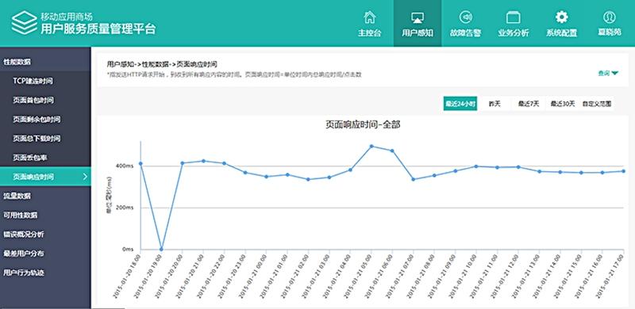Click the 夏晓苑 user name
The width and height of the screenshot is (635, 309).
(x=609, y=32)
